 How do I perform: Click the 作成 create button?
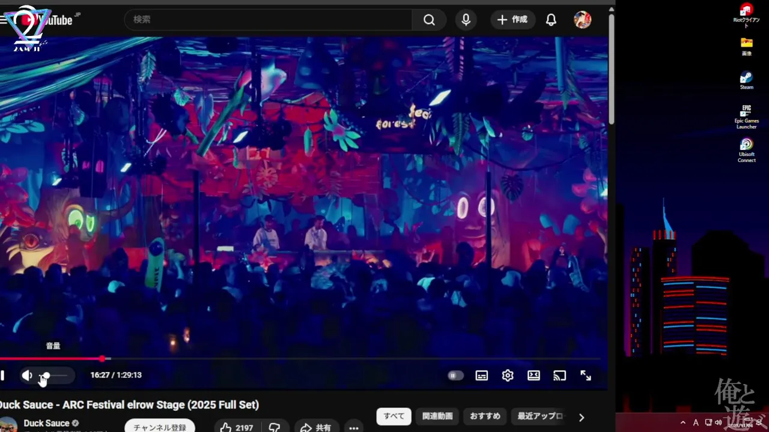[512, 20]
